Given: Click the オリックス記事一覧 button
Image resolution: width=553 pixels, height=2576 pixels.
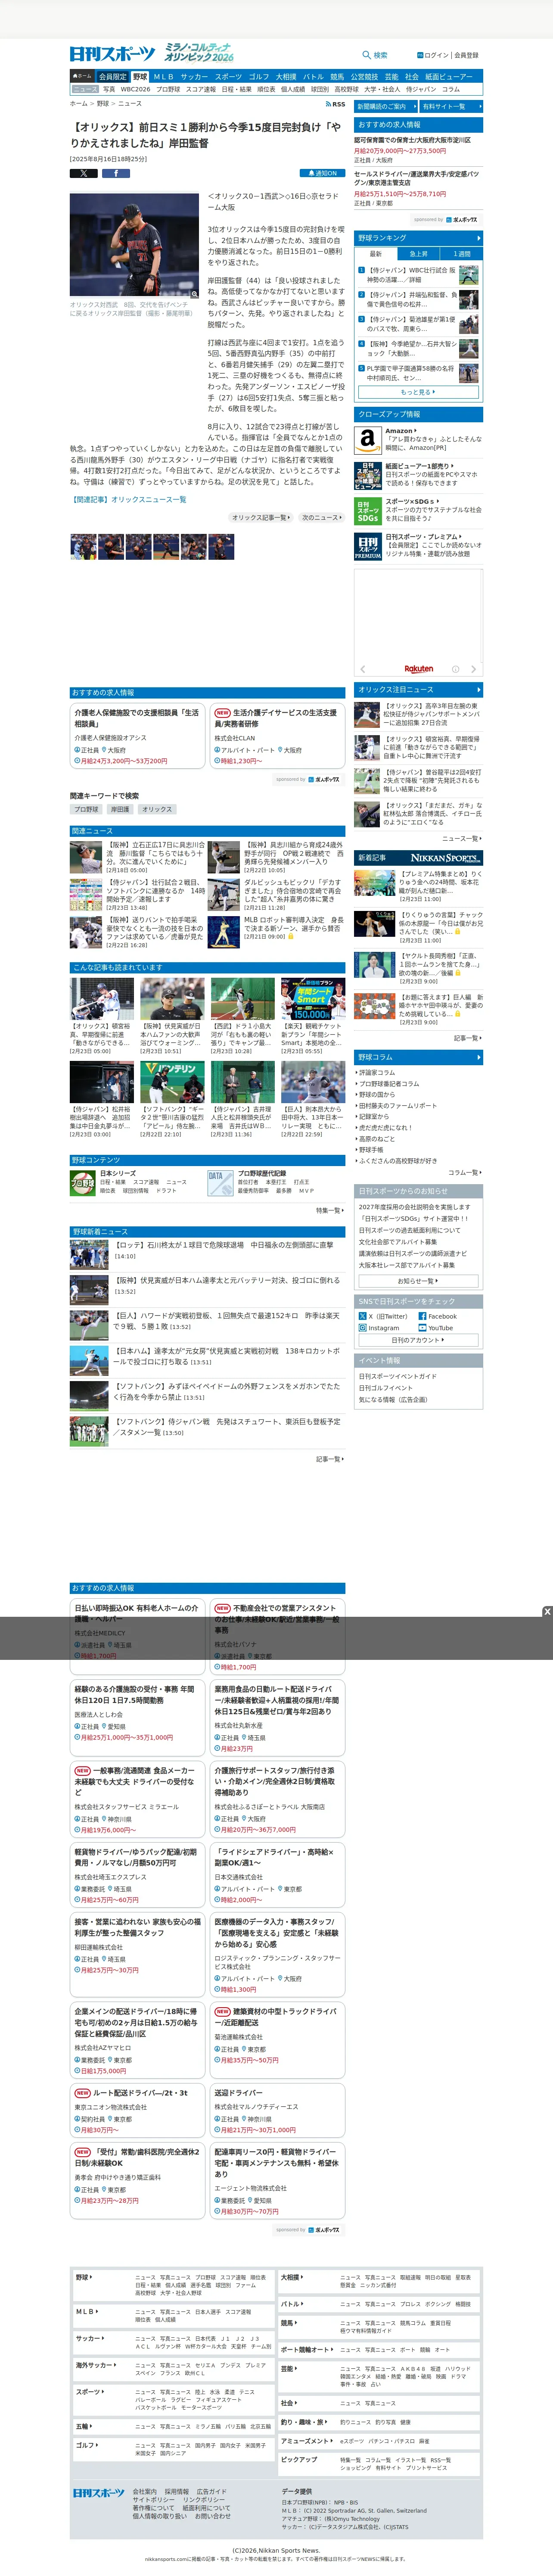Looking at the screenshot, I should click(261, 517).
